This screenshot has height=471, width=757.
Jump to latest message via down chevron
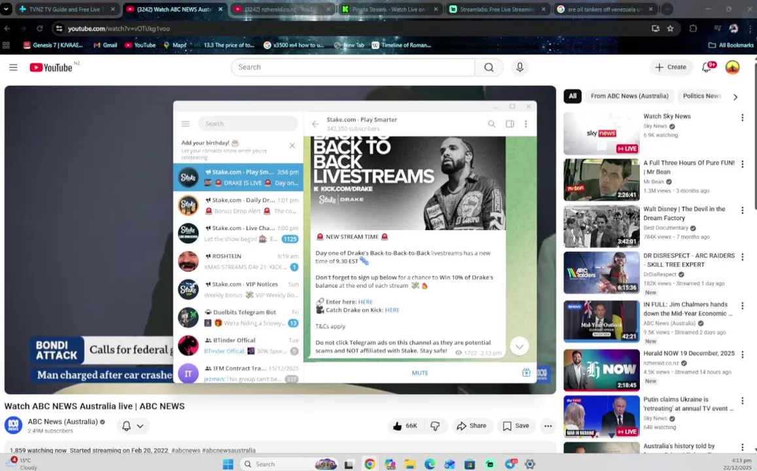click(519, 346)
